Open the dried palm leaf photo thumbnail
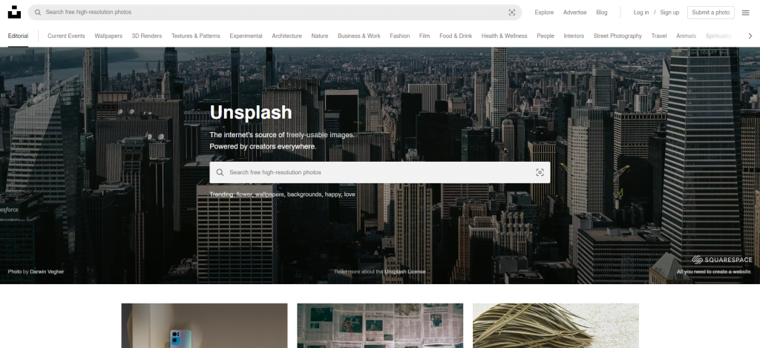This screenshot has width=760, height=348. point(555,326)
